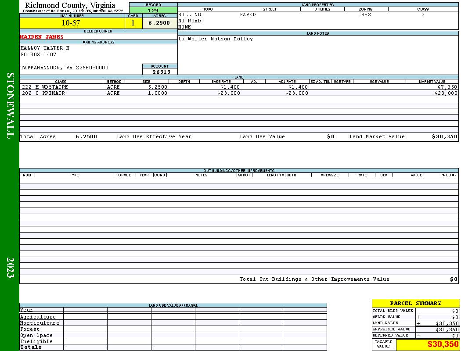Select market value $23,000 in PRIMACR row
This screenshot has width=461, height=351.
tap(446, 93)
